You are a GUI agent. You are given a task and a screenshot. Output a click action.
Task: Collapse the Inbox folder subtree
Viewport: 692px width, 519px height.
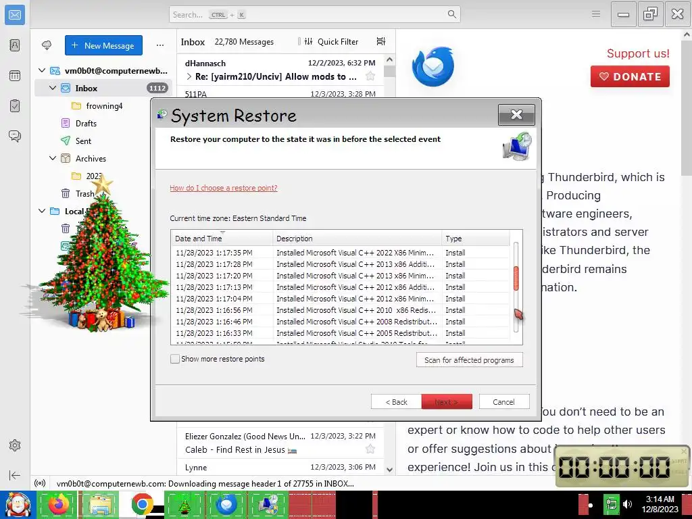53,88
